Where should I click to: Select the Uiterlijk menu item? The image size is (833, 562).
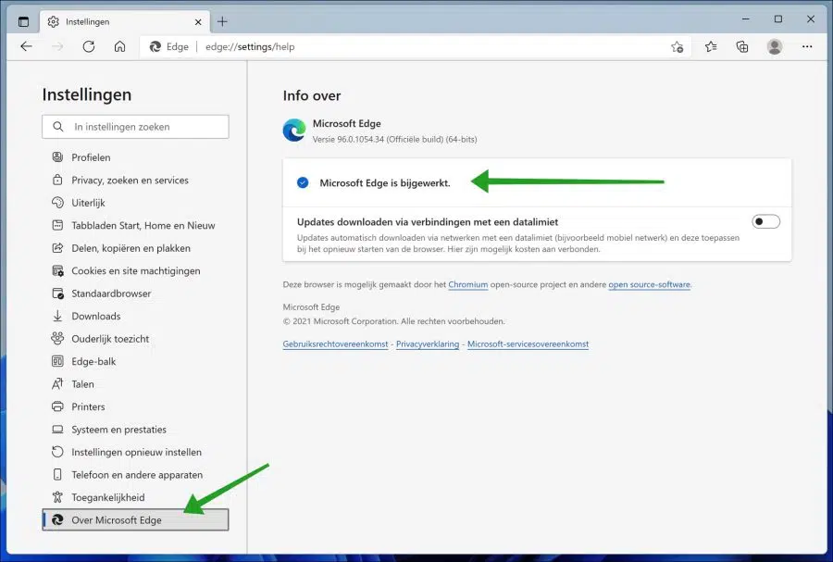pos(135,203)
